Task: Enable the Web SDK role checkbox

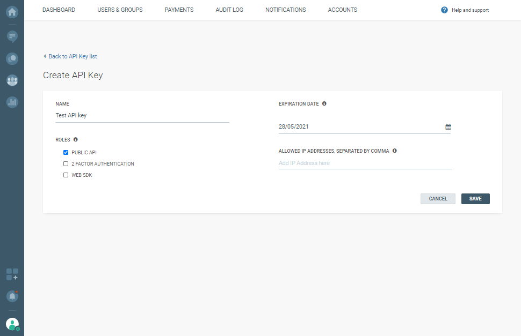Action: click(x=66, y=175)
